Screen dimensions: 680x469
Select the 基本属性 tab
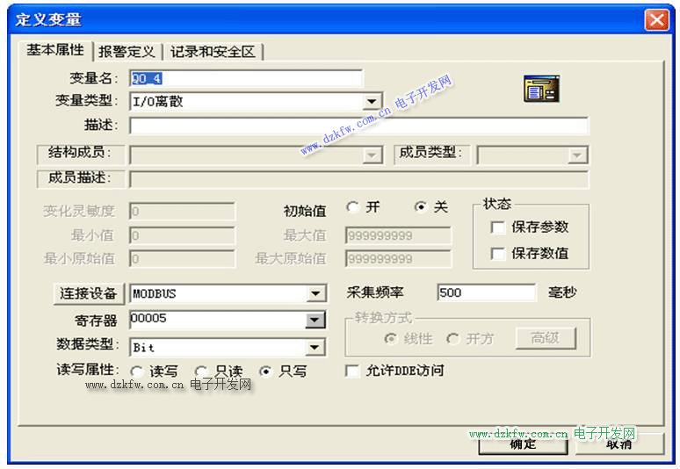point(54,50)
